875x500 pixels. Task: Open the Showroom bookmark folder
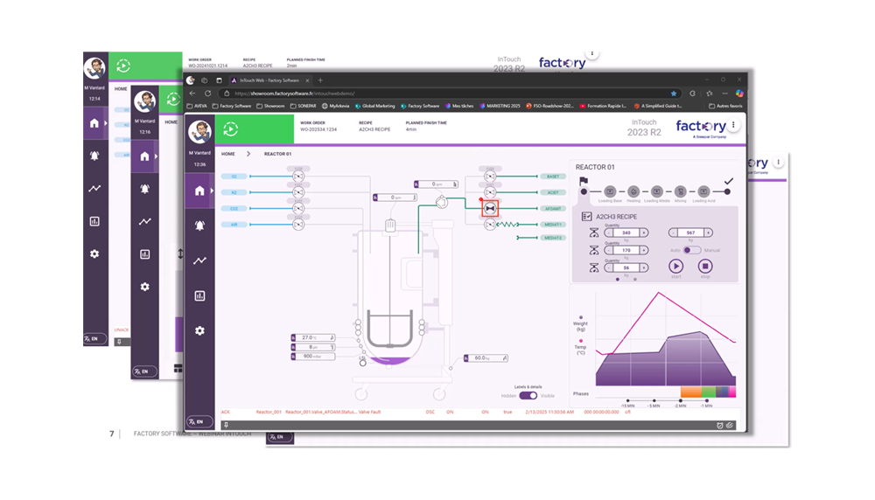[270, 106]
